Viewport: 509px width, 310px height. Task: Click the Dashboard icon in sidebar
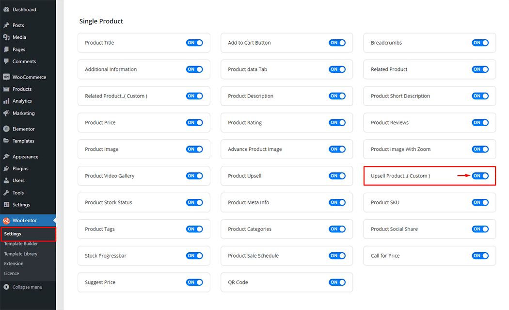[x=6, y=10]
